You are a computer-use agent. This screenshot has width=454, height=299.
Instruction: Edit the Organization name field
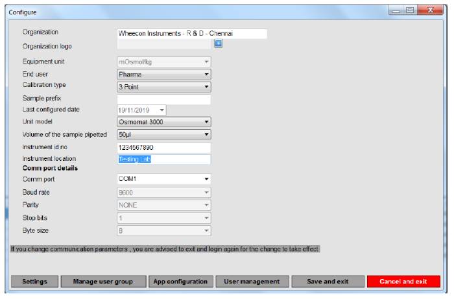coord(192,33)
